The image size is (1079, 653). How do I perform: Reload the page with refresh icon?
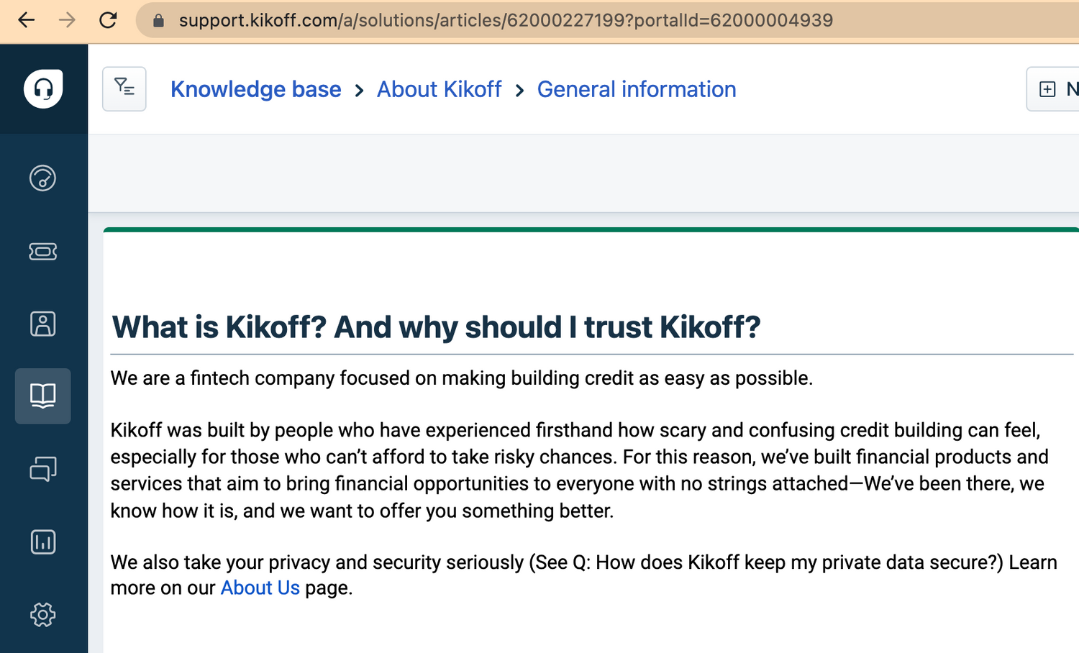coord(108,20)
